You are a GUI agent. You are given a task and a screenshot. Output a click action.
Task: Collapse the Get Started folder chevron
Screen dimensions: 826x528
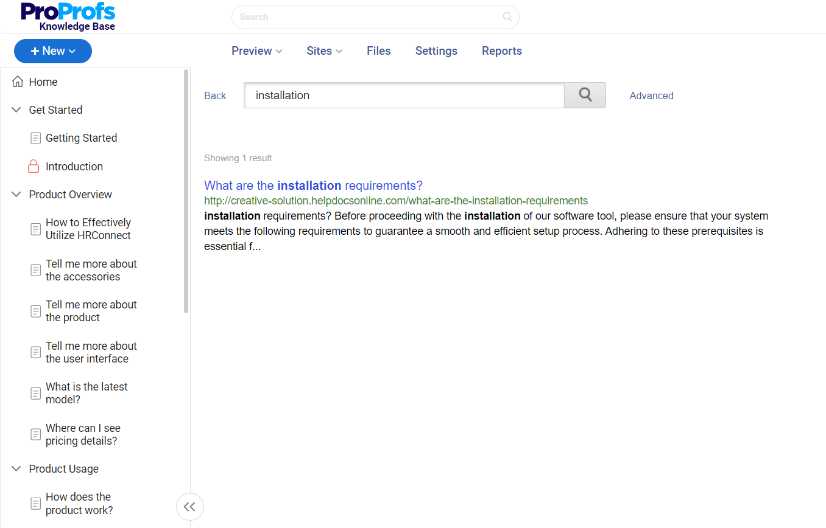[16, 109]
